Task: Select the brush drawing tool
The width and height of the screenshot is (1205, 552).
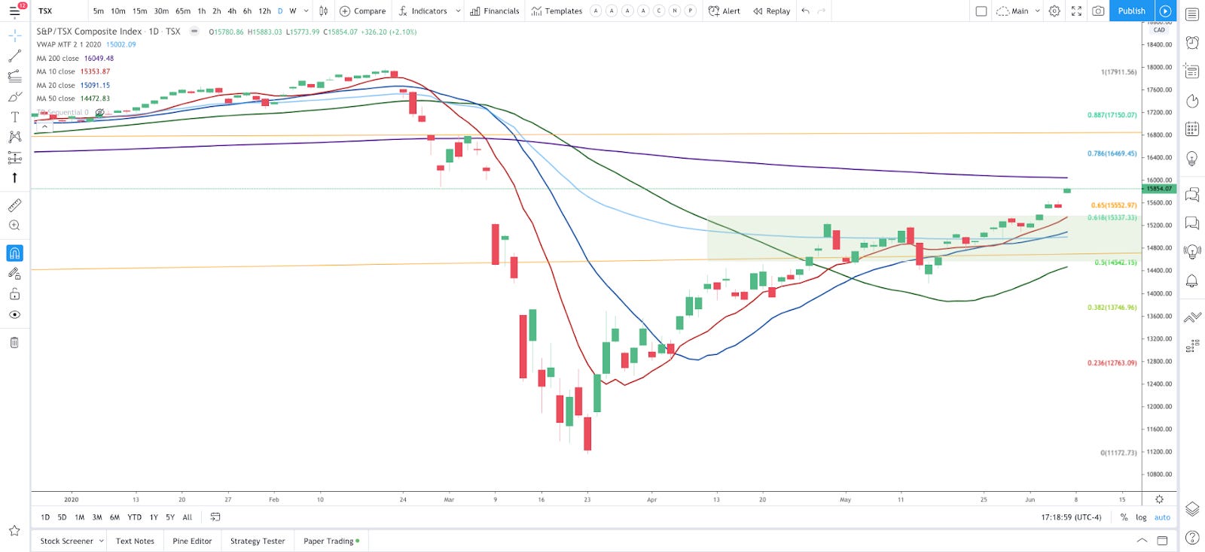Action: [14, 97]
